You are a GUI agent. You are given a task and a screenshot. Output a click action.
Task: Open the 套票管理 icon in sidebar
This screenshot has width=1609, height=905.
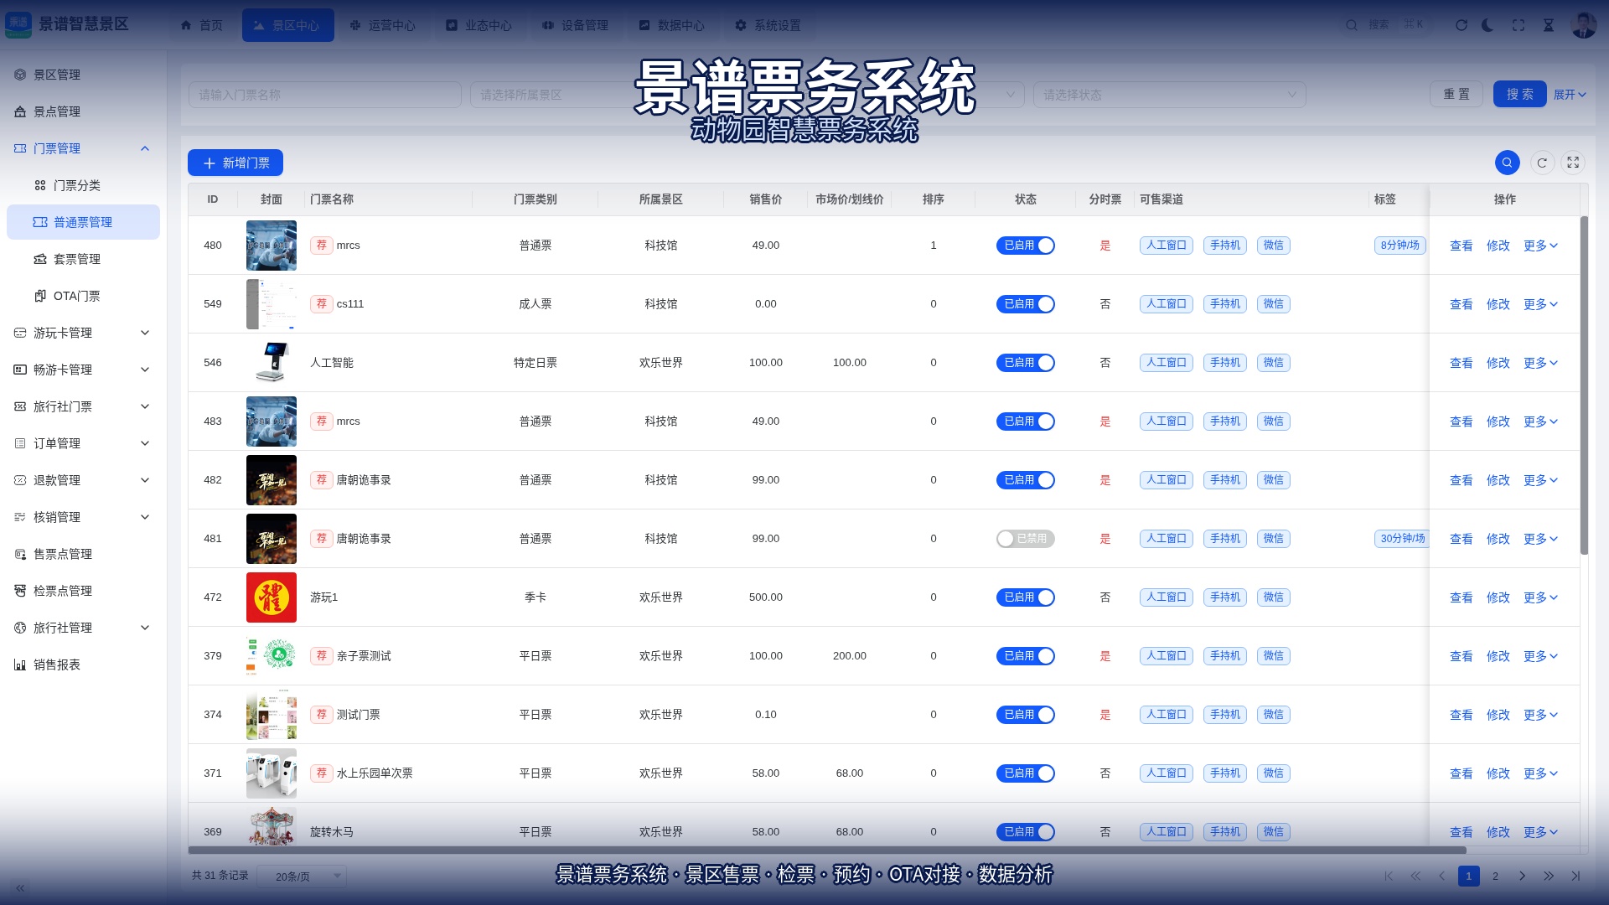[x=40, y=259]
